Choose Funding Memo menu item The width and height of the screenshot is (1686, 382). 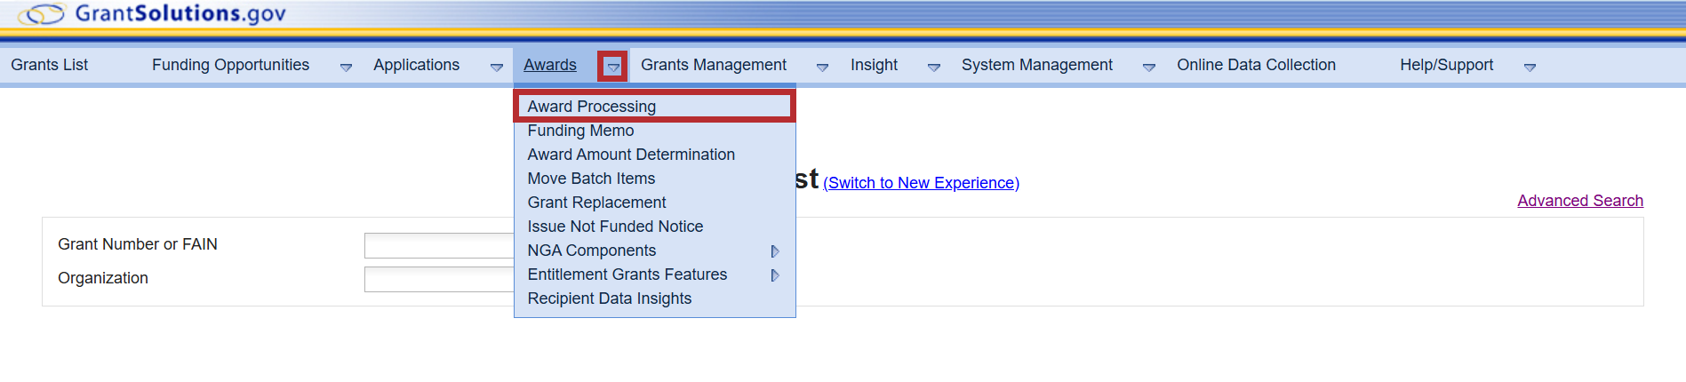[580, 131]
